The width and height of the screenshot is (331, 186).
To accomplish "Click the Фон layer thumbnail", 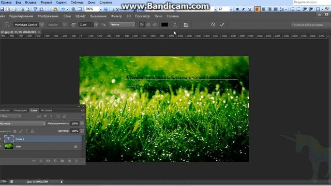I will tap(9, 146).
